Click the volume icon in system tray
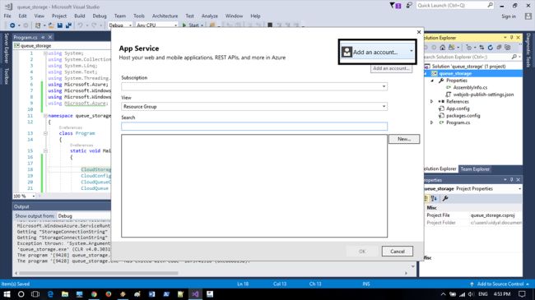 click(471, 294)
